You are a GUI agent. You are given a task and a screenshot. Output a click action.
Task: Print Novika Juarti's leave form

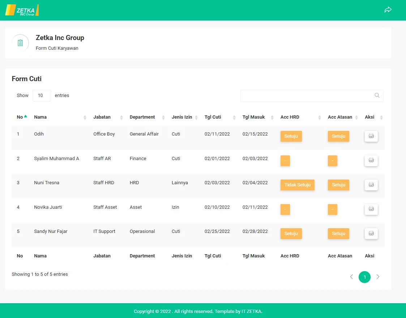(x=371, y=209)
